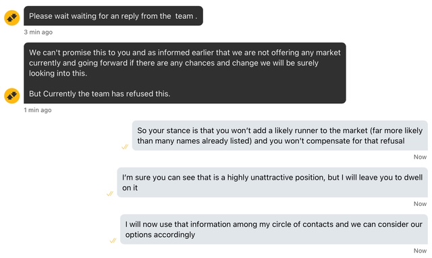Click the '1 min ago' timestamp
This screenshot has height=258, width=432.
[38, 110]
